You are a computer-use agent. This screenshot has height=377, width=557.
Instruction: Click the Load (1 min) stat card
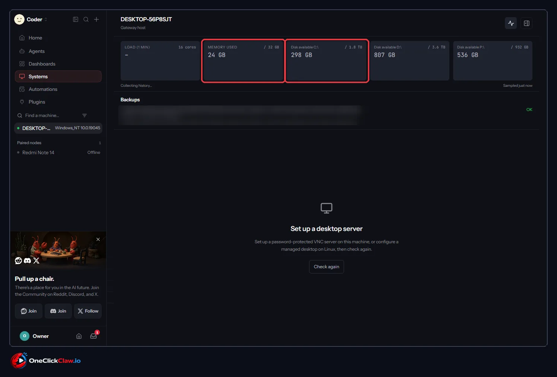tap(160, 61)
